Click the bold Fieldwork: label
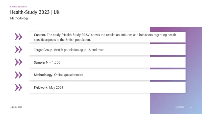Screen dimensions: 202x114 41,87
